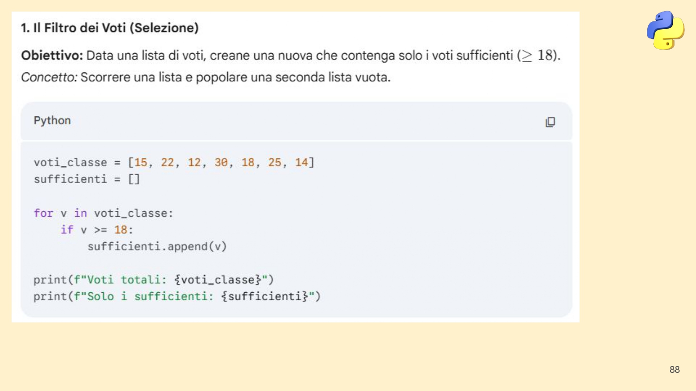Click the number 15 in list
Viewport: 696px width, 391px height.
141,163
